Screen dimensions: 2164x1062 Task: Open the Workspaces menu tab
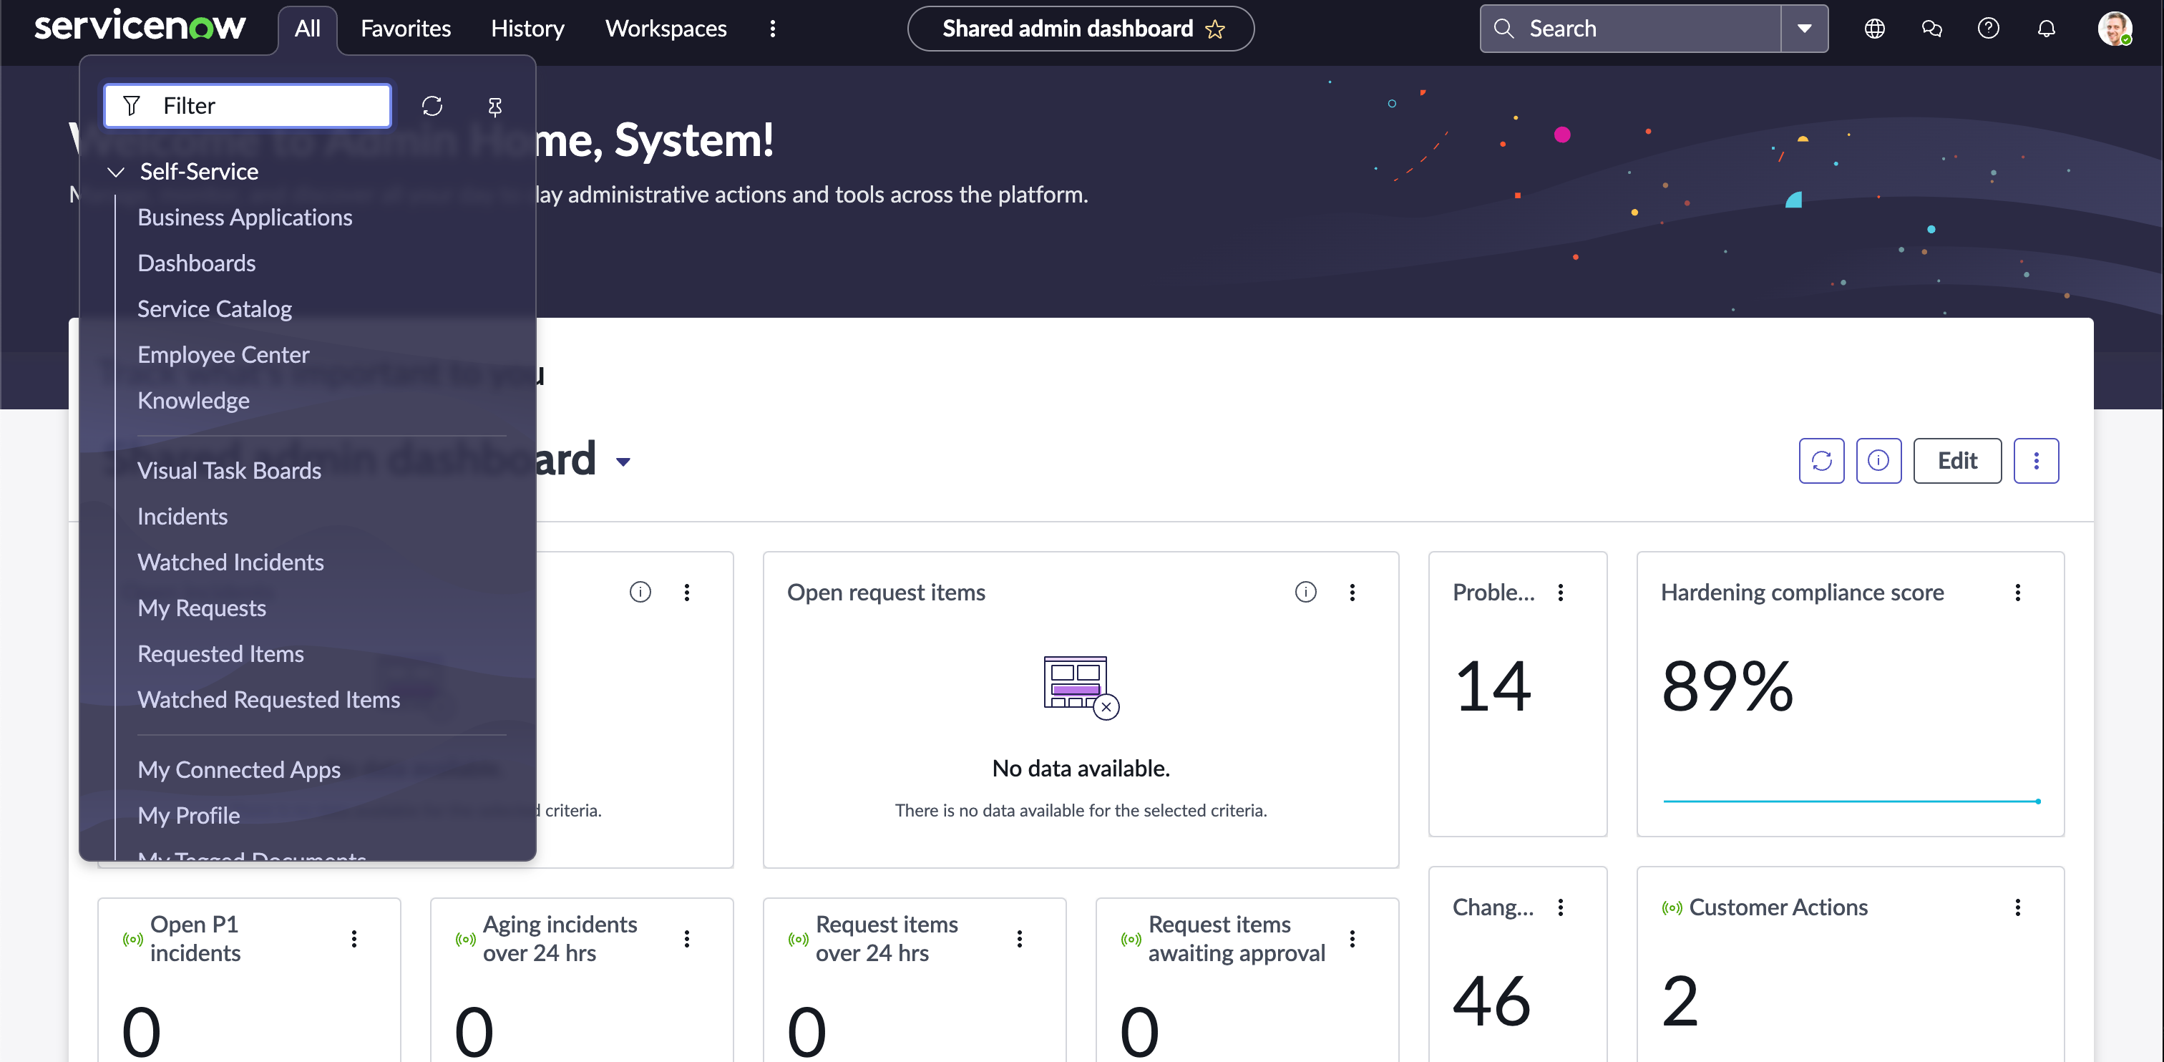click(666, 29)
